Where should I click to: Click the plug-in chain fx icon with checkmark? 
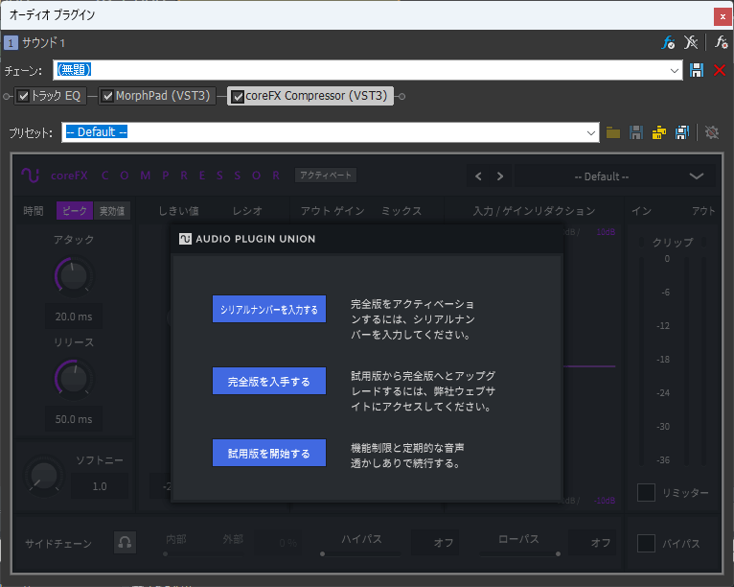pos(669,43)
